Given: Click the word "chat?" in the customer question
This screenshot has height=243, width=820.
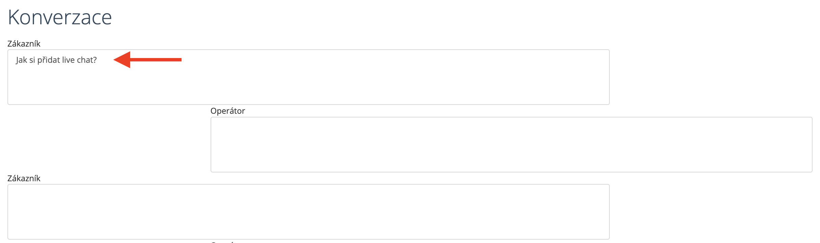Looking at the screenshot, I should [87, 60].
